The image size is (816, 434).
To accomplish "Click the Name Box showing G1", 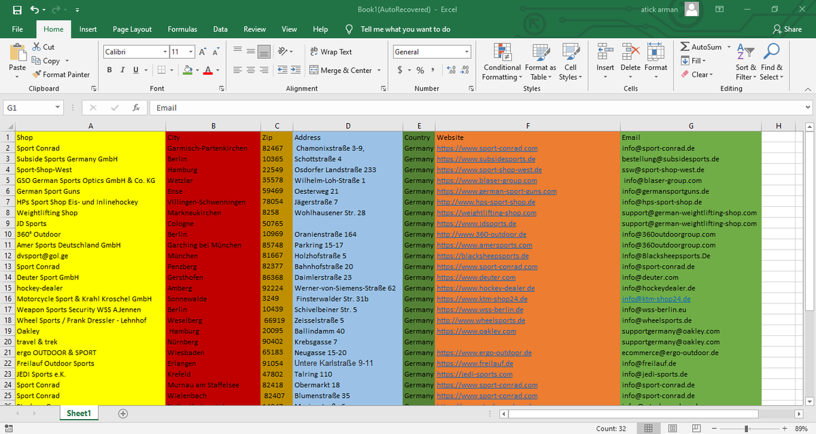I will 33,107.
